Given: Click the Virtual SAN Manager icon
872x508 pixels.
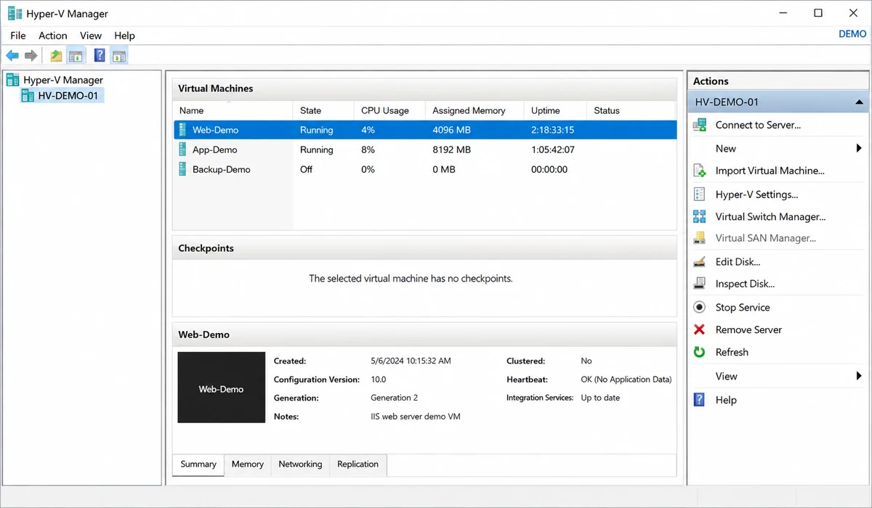Looking at the screenshot, I should coord(700,237).
